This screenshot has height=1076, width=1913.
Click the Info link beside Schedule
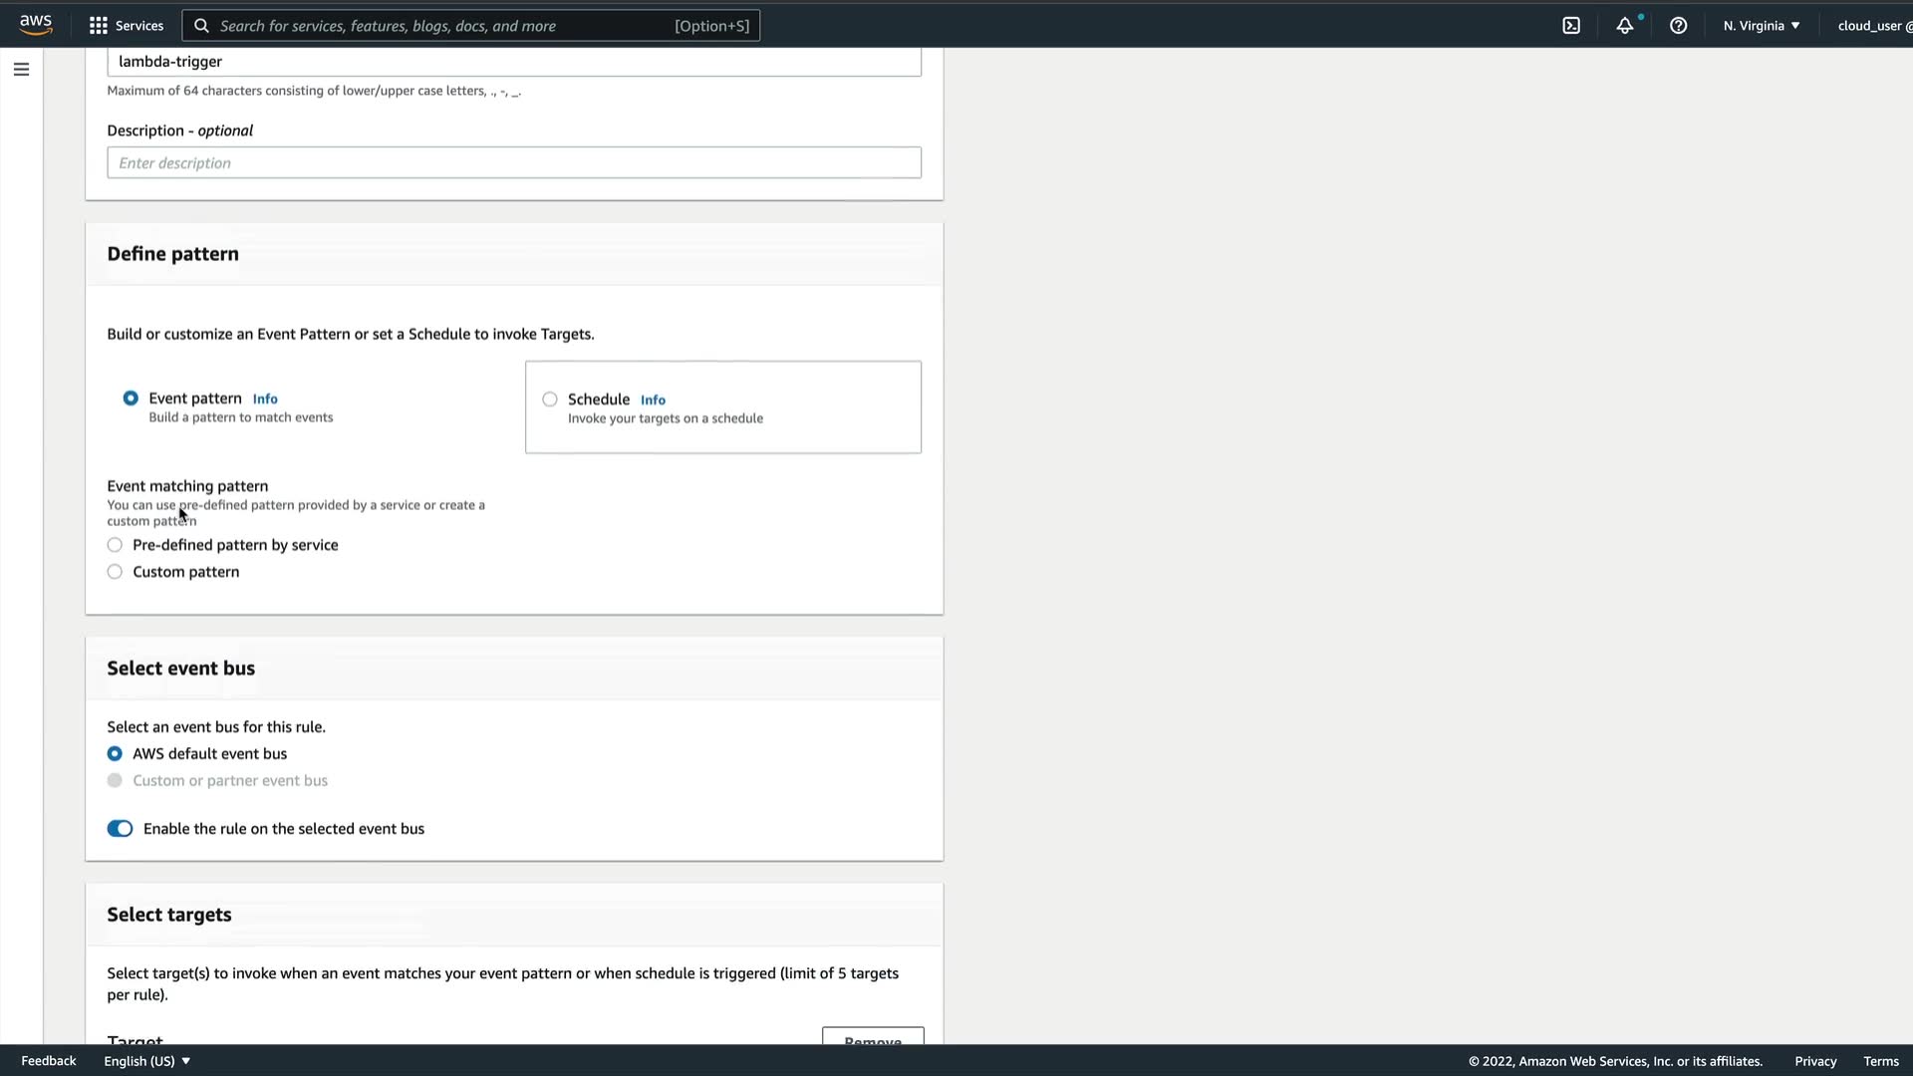(653, 400)
